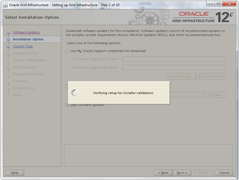Click the Finish step label
Screen dimensions: 239x180
coord(17,95)
